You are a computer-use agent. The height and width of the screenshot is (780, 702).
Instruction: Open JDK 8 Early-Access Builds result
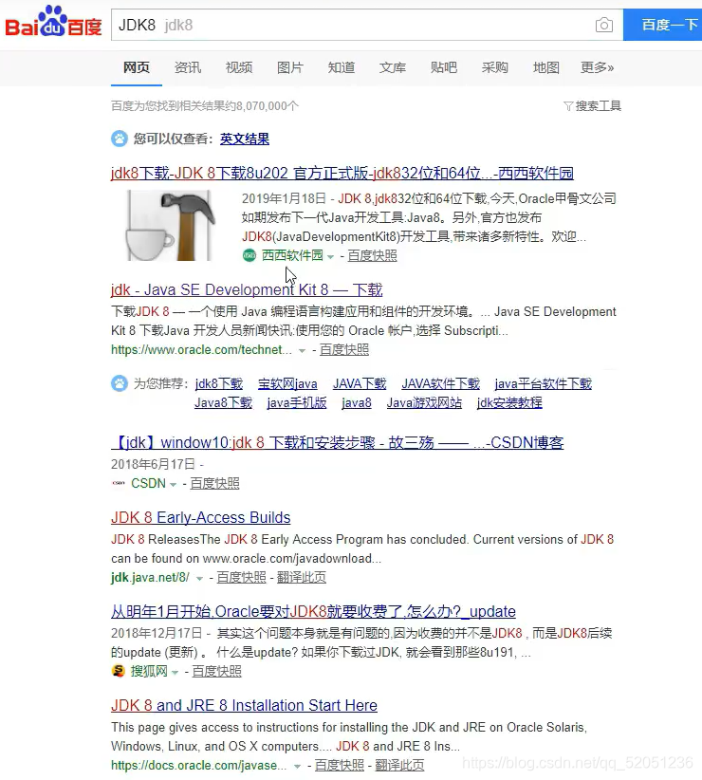pyautogui.click(x=201, y=517)
